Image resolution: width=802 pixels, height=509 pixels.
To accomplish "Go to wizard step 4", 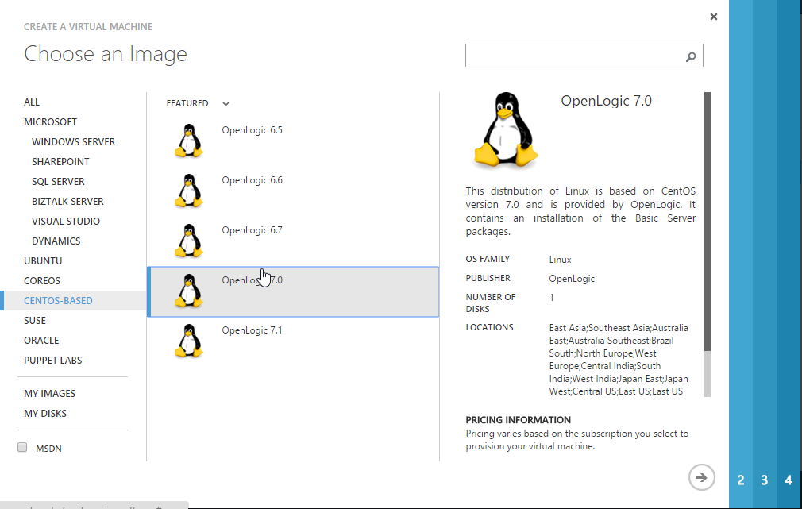I will click(789, 480).
